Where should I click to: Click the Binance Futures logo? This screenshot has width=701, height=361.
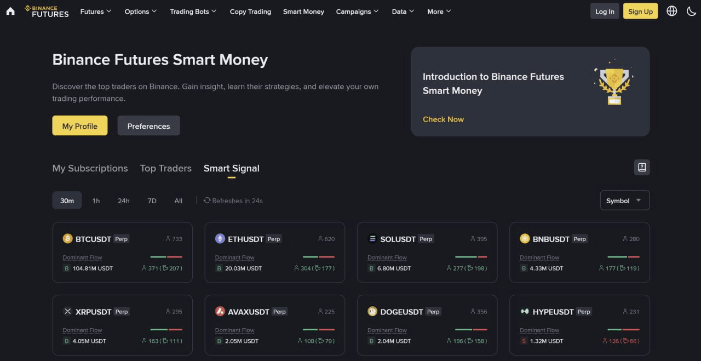47,11
